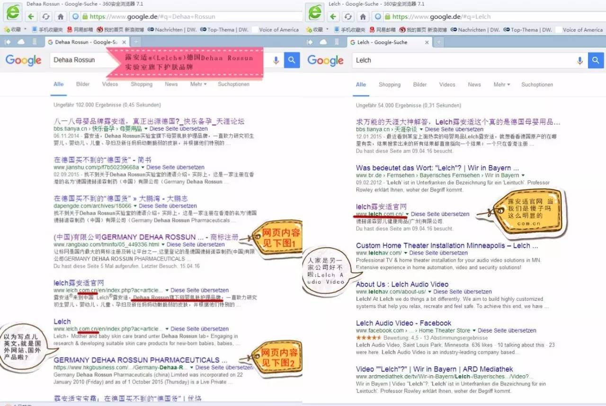Click the text 'Ungefähr 54.000 Ergebnisse (0,31 Sekunden)'
The image size is (606, 406).
[x=409, y=106]
